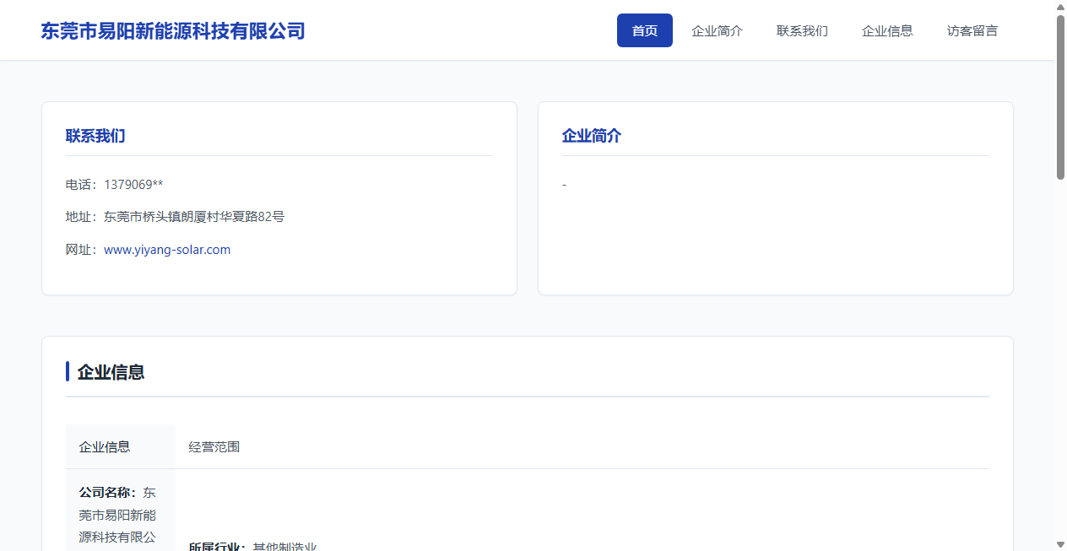Click the phone number 1379069**
1067x551 pixels.
133,185
